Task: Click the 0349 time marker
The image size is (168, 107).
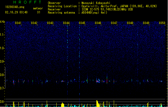Action: point(146,23)
